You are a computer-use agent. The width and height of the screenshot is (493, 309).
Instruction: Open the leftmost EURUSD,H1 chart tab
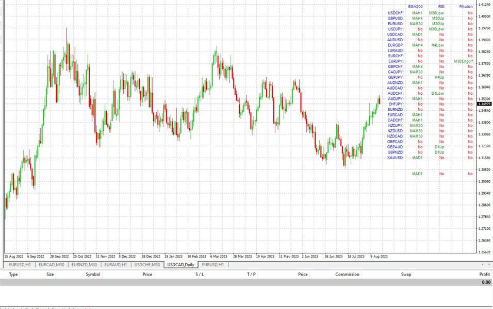tap(21, 264)
